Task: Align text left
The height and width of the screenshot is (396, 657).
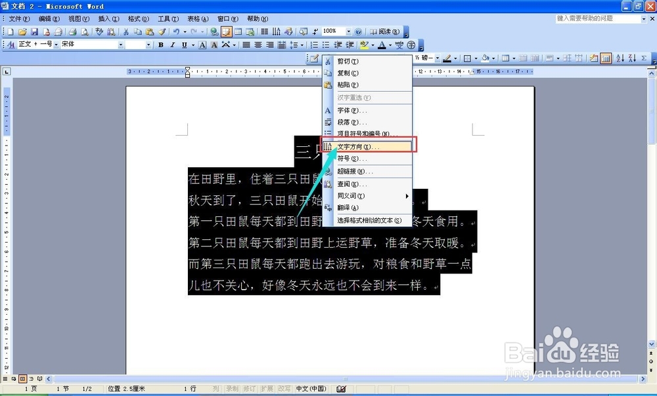Action: (246, 45)
